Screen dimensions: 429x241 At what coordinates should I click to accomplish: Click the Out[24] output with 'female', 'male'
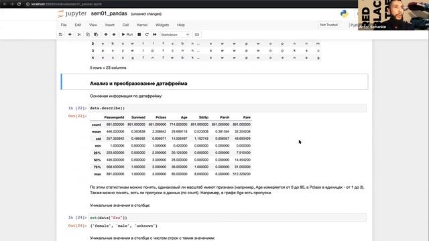coord(123,226)
